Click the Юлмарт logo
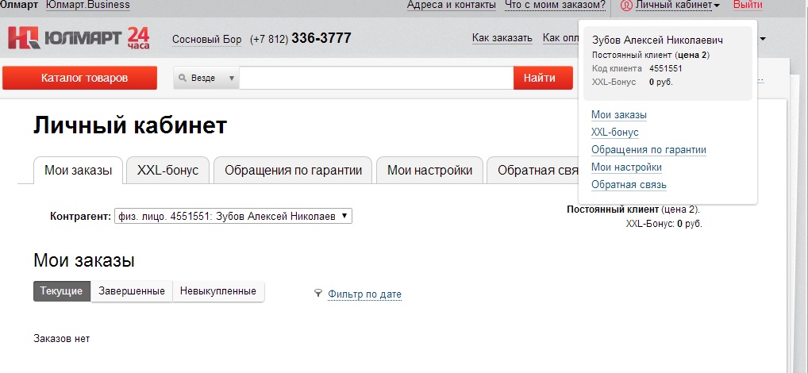 click(79, 38)
